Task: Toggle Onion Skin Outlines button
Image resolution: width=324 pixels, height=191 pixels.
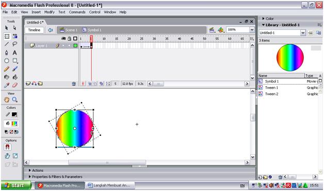Action: (x=95, y=84)
